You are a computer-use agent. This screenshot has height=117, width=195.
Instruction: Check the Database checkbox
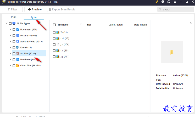click(14, 60)
